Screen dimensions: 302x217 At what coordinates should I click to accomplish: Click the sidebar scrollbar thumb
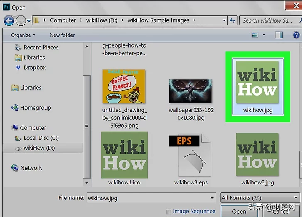click(x=87, y=127)
